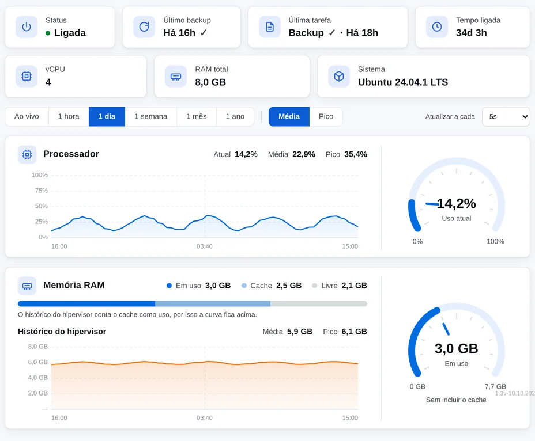Click the Uso atual gauge label
The height and width of the screenshot is (441, 535).
pos(457,218)
